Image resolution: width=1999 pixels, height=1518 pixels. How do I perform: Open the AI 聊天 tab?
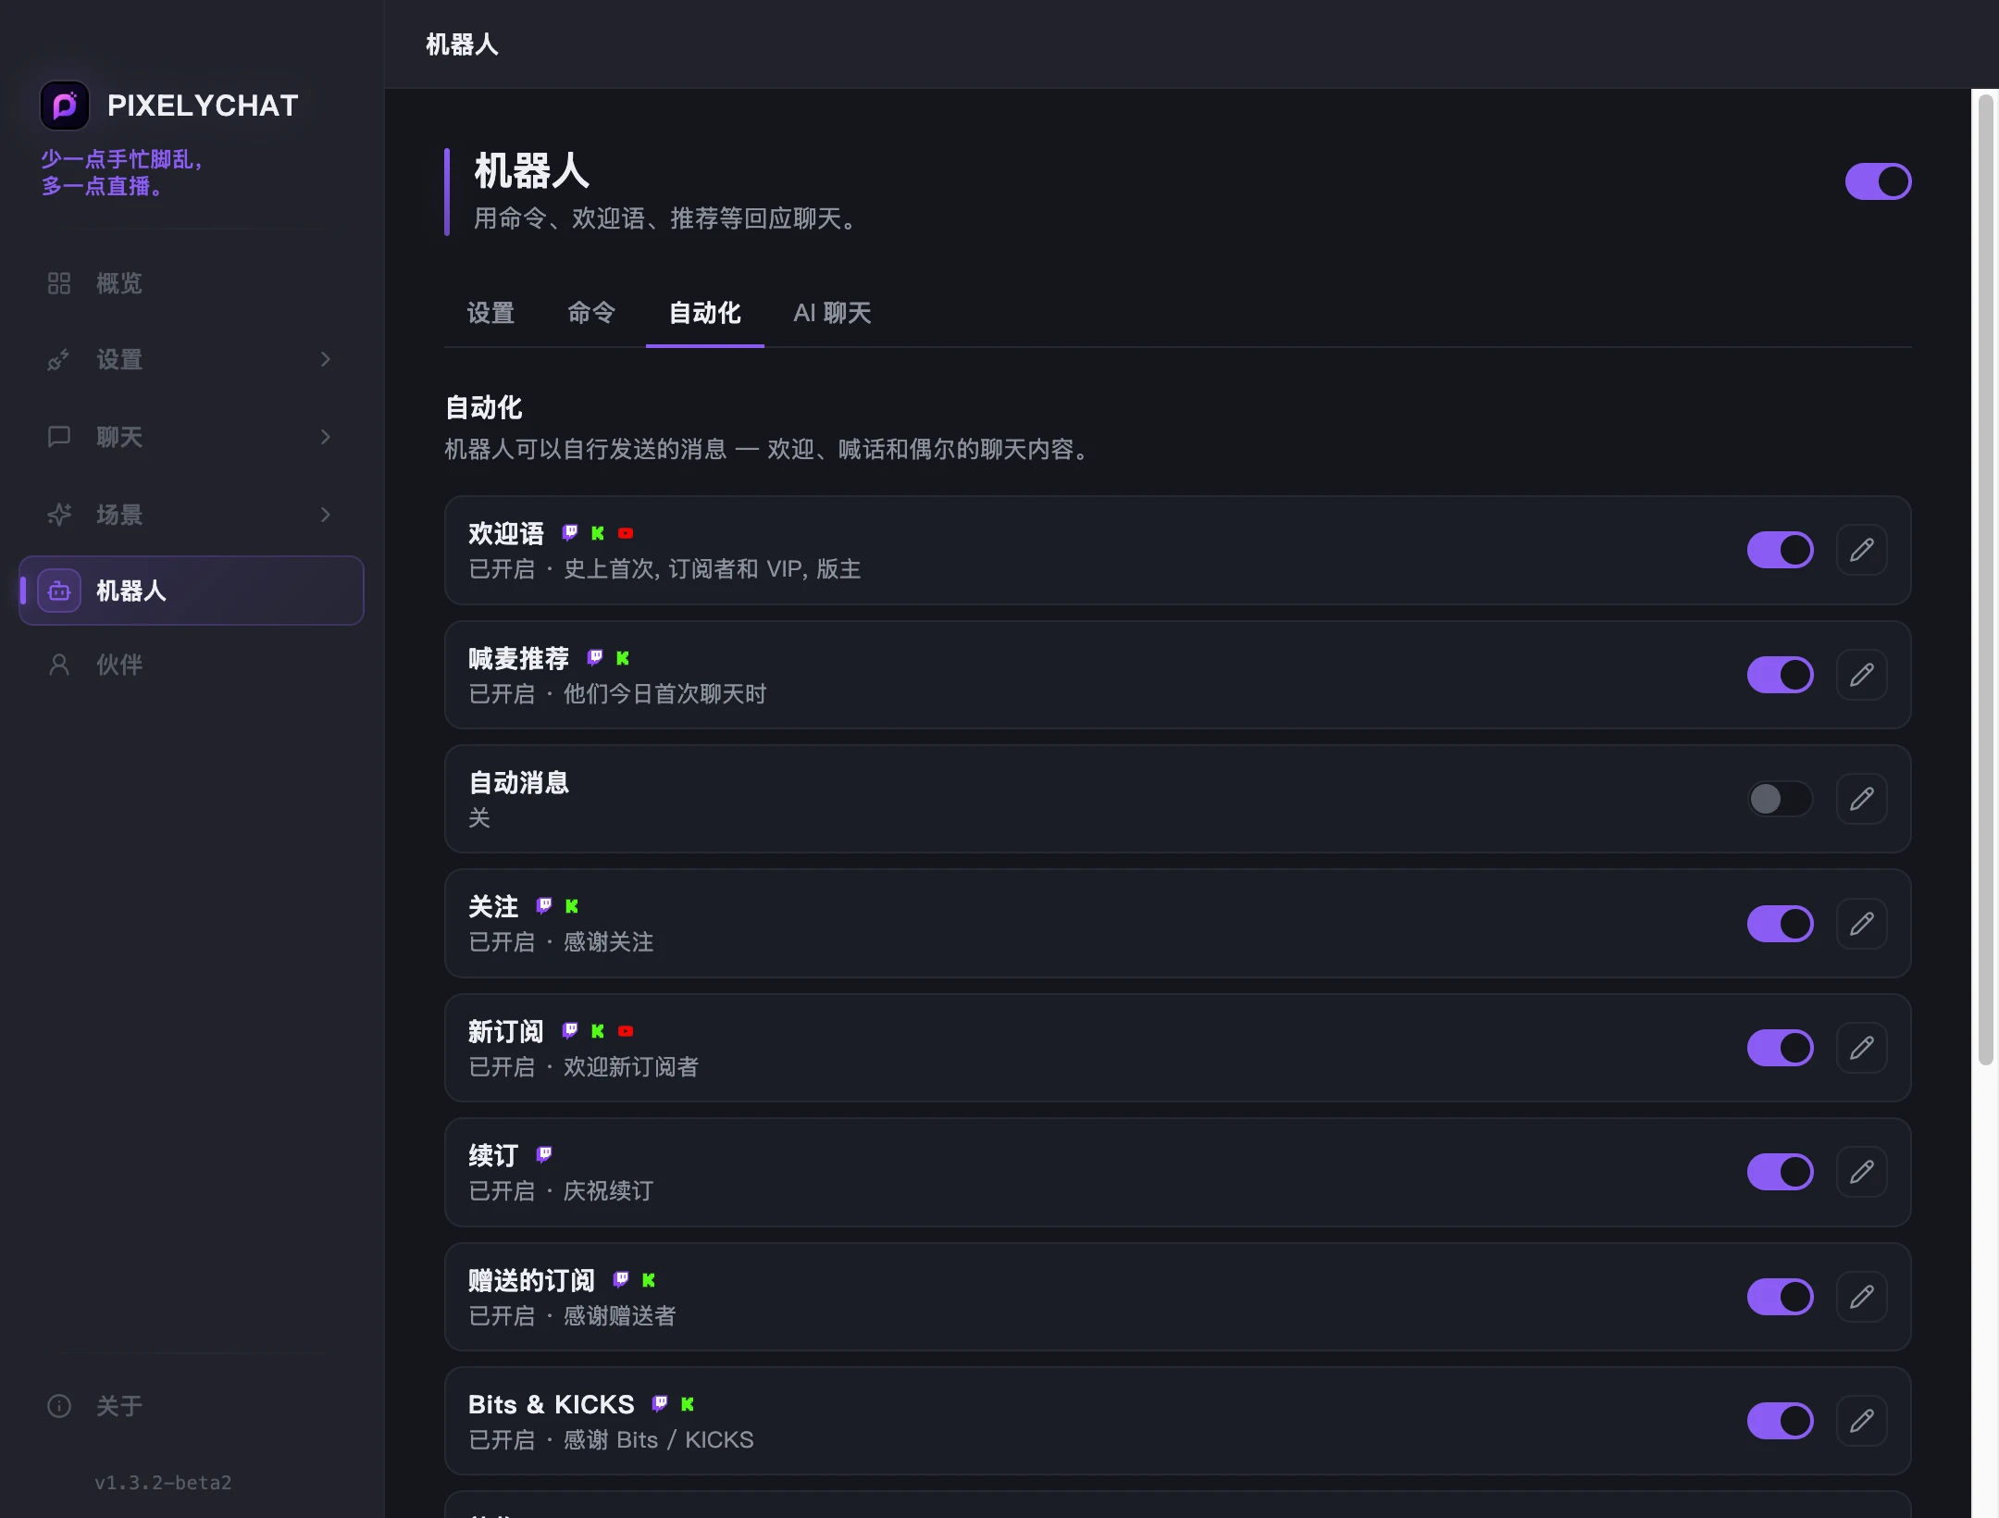(832, 313)
